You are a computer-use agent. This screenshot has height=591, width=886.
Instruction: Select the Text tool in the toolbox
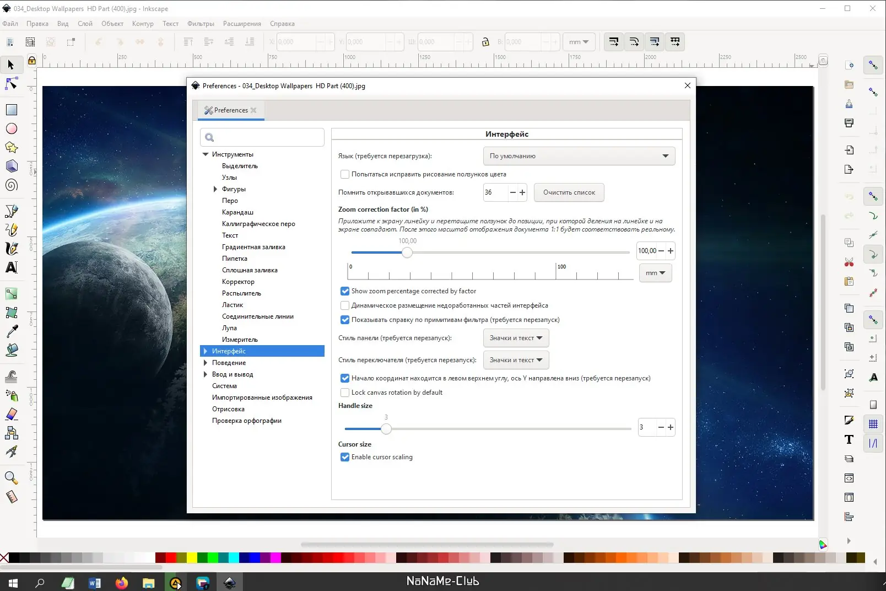pyautogui.click(x=12, y=267)
